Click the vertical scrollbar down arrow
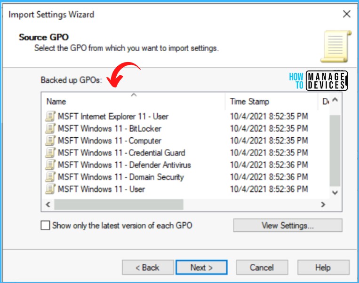The image size is (359, 283). point(335,193)
